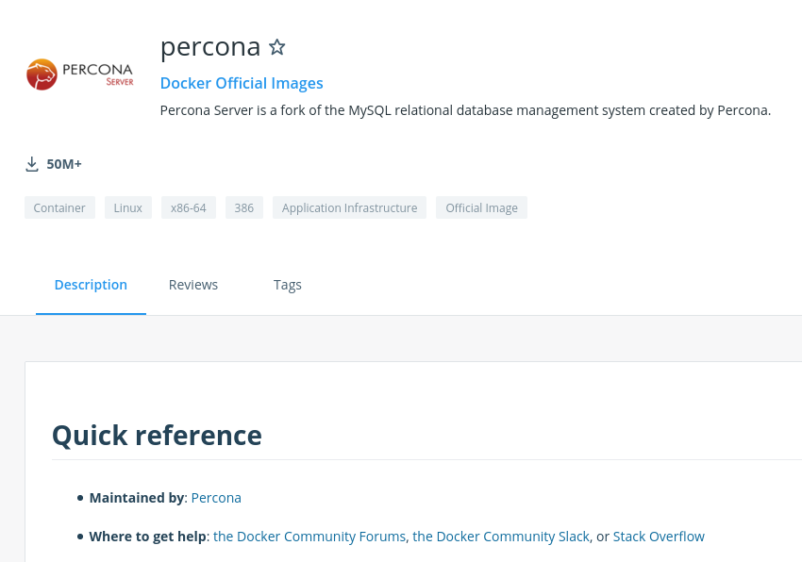Visit the Docker Community Forums link
This screenshot has width=802, height=562.
pyautogui.click(x=309, y=537)
